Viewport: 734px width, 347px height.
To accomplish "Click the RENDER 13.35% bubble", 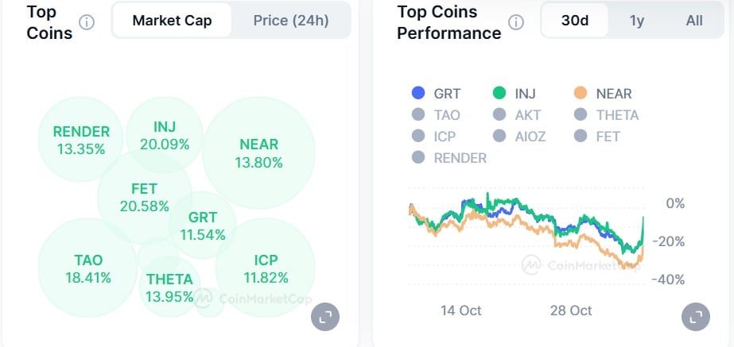I will point(81,140).
